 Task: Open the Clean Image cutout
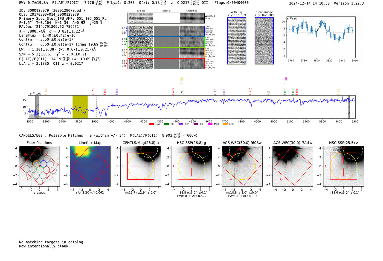click(x=264, y=41)
